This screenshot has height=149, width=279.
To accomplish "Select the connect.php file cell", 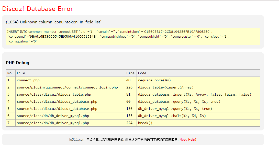I will pyautogui.click(x=28, y=80).
